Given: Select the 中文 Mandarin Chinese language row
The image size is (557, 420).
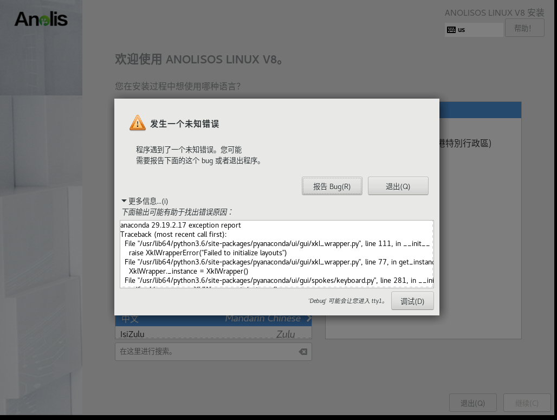Looking at the screenshot, I should [x=213, y=320].
